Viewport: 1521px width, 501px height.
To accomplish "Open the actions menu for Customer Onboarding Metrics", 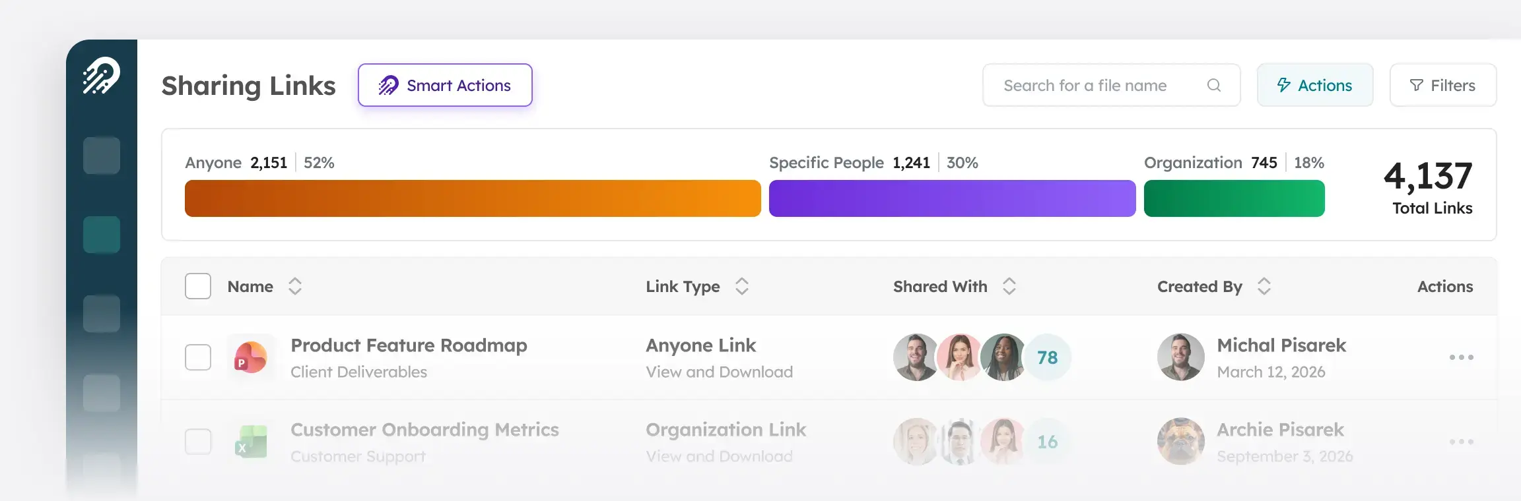I will [1461, 441].
